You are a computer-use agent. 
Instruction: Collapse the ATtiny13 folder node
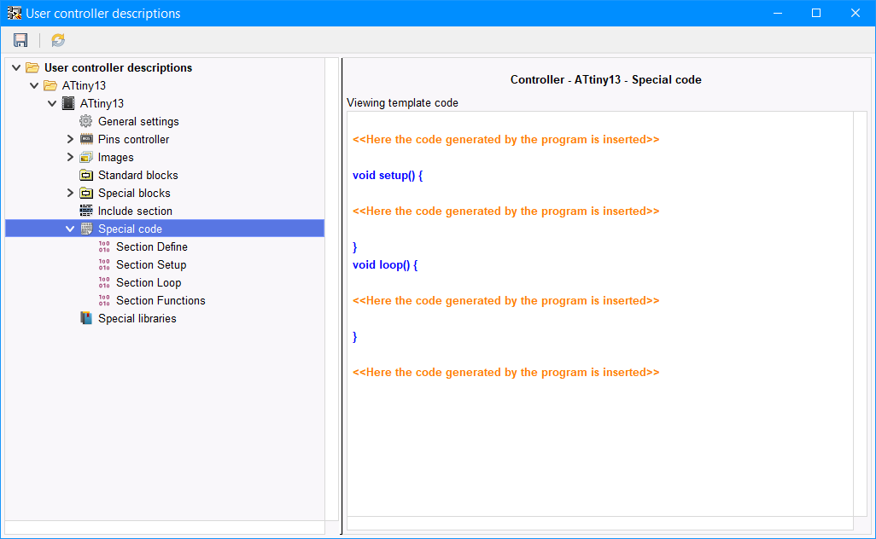click(34, 85)
